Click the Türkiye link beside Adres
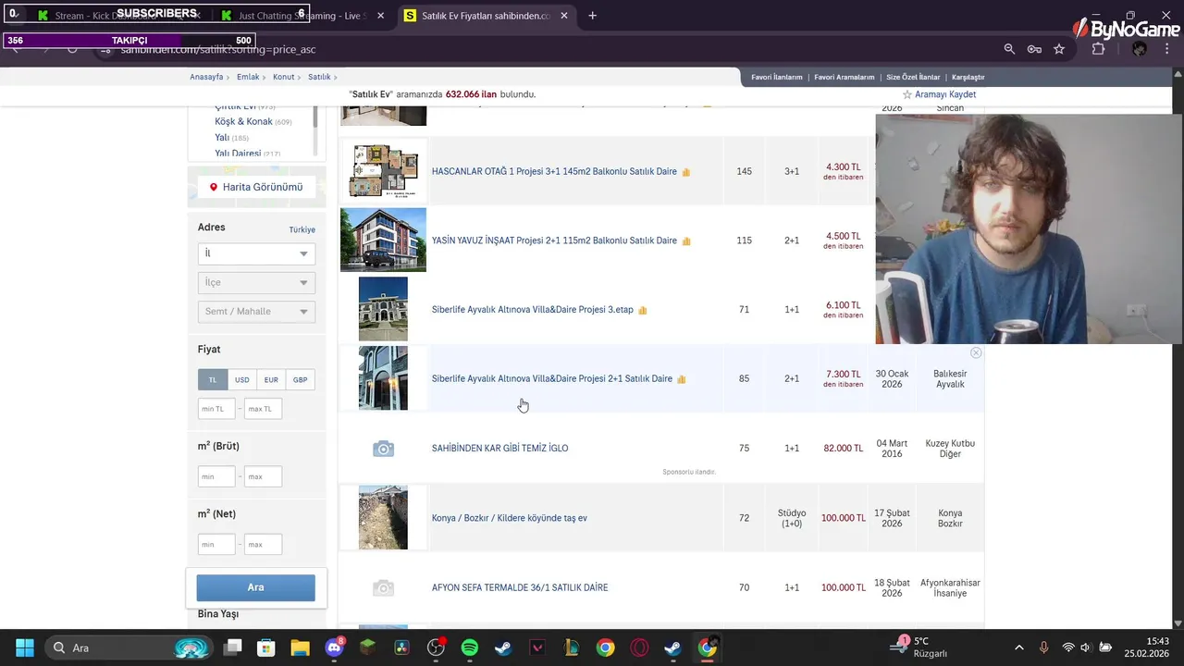Screen dimensions: 1184x666 302,229
